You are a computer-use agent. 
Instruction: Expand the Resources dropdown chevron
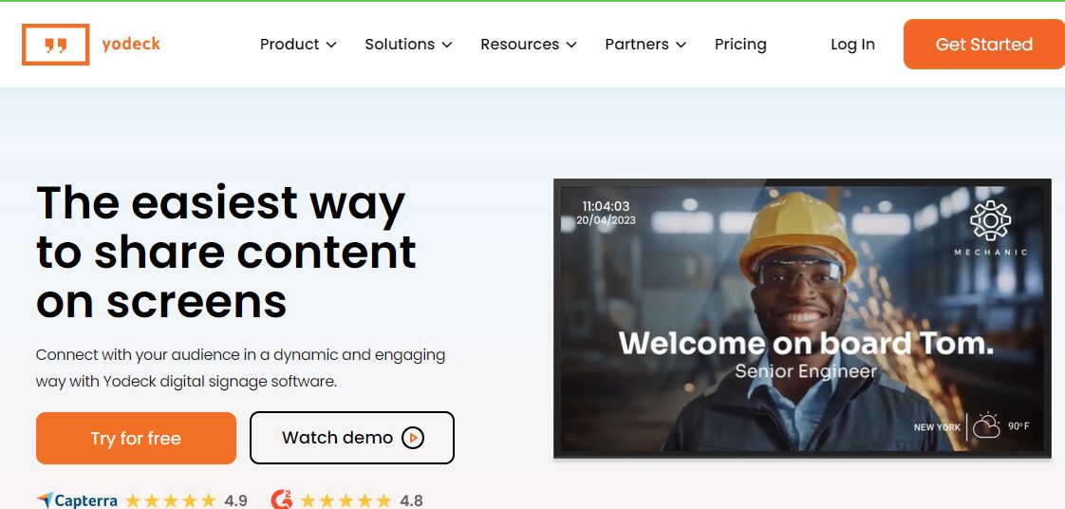tap(571, 45)
